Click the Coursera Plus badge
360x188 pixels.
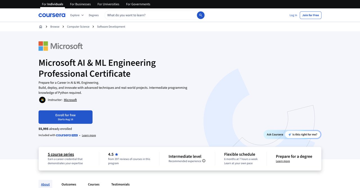pos(67,135)
